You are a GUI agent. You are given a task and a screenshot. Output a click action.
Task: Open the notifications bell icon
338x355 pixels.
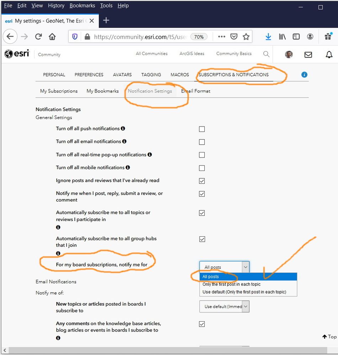click(329, 55)
